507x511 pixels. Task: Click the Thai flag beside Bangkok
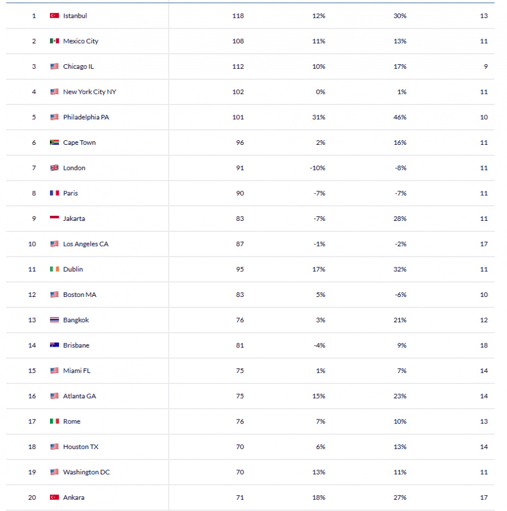click(x=55, y=320)
